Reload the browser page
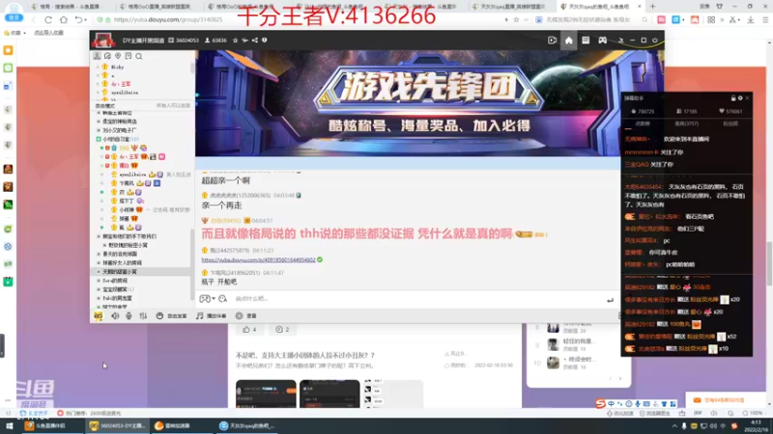This screenshot has width=773, height=434. [48, 19]
